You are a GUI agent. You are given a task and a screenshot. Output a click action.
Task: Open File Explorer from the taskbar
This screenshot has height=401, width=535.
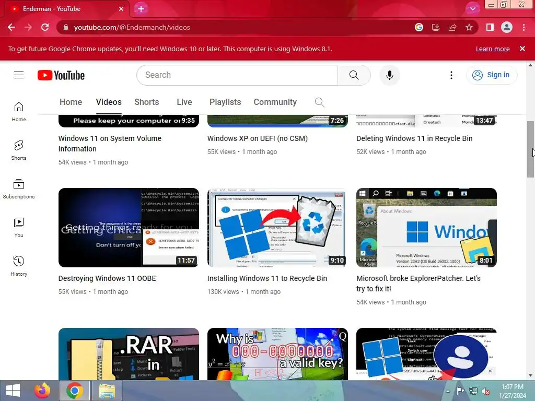pyautogui.click(x=107, y=391)
